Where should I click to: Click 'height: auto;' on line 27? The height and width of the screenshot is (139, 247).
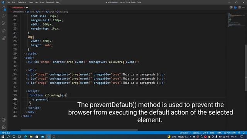coord(42,45)
